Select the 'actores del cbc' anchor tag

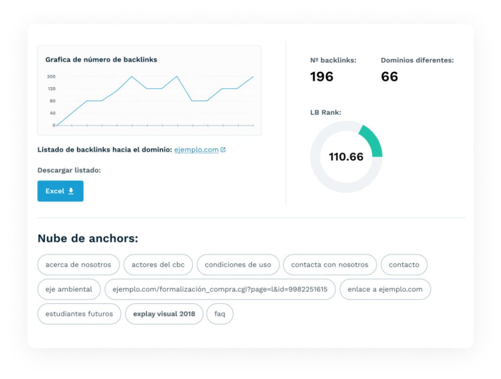pos(158,264)
